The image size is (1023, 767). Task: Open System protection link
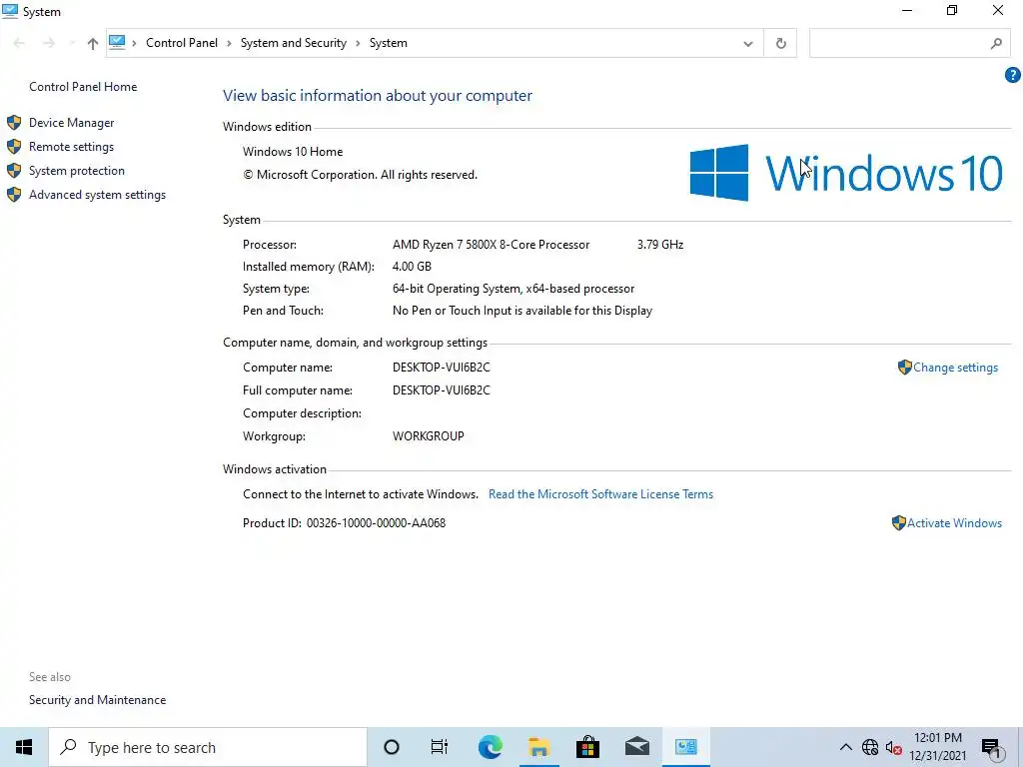[x=76, y=171]
